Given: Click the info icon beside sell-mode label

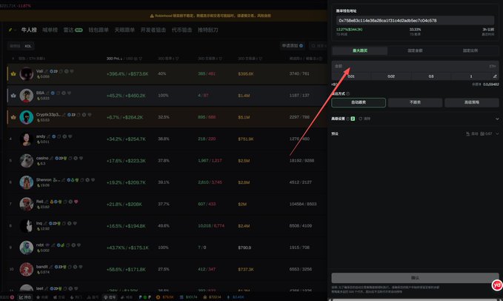Looking at the screenshot, I should (348, 93).
